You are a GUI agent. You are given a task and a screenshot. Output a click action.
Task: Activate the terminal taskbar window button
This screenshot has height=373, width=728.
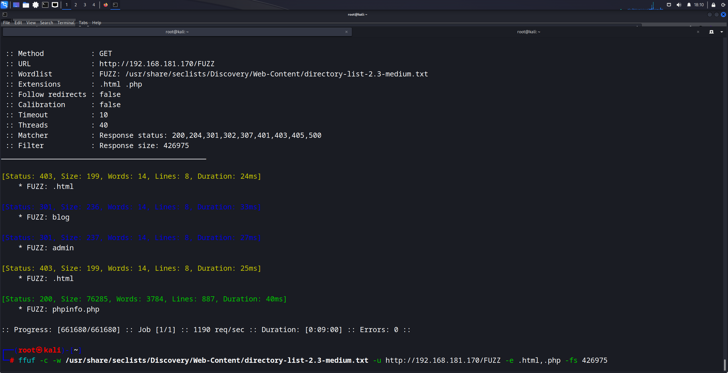pyautogui.click(x=115, y=5)
